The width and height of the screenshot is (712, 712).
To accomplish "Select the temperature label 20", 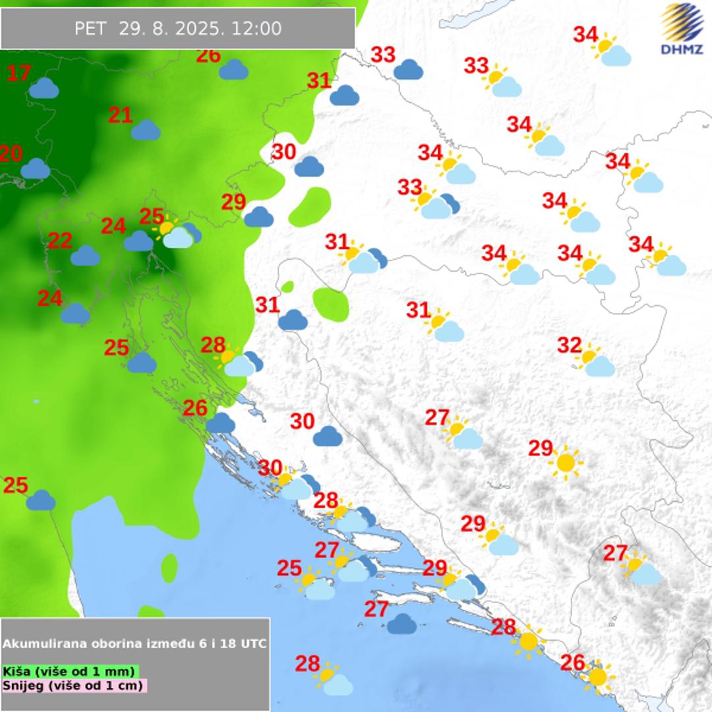I will coord(11,154).
